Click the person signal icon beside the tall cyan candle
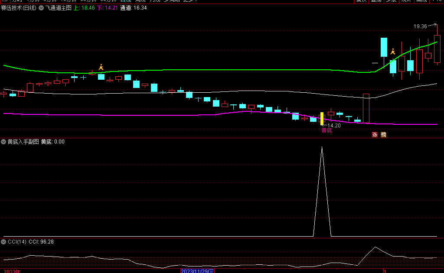The width and height of the screenshot is (444, 273). click(x=393, y=52)
